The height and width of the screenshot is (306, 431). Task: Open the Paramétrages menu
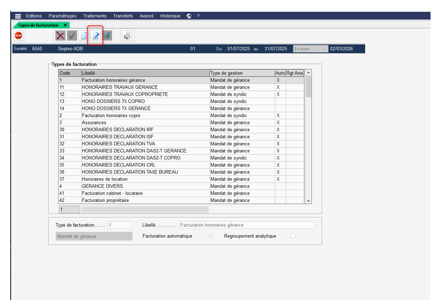(62, 16)
